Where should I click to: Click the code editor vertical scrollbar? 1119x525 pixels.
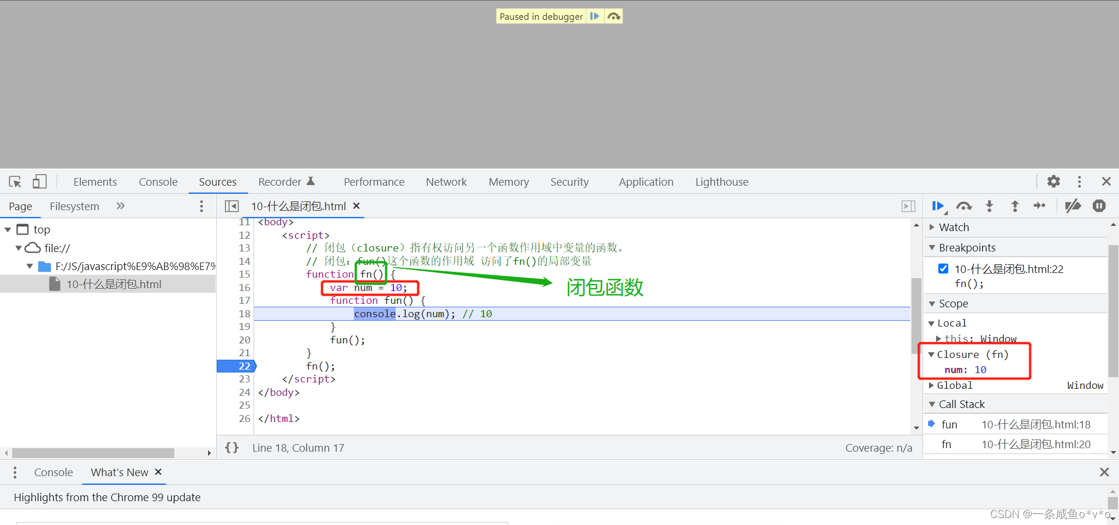(x=916, y=316)
